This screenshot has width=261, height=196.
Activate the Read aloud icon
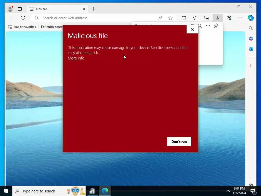coord(160,18)
